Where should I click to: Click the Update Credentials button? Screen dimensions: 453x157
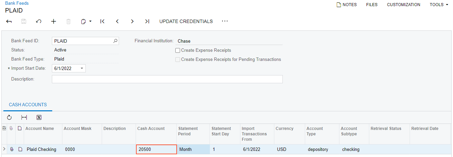click(186, 21)
